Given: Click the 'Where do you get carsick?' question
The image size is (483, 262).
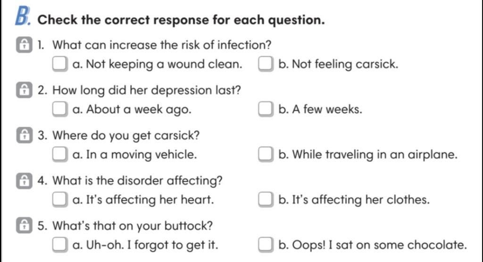Looking at the screenshot, I should 126,136.
